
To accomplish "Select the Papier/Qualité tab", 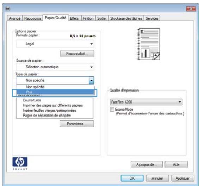I will click(x=56, y=18).
